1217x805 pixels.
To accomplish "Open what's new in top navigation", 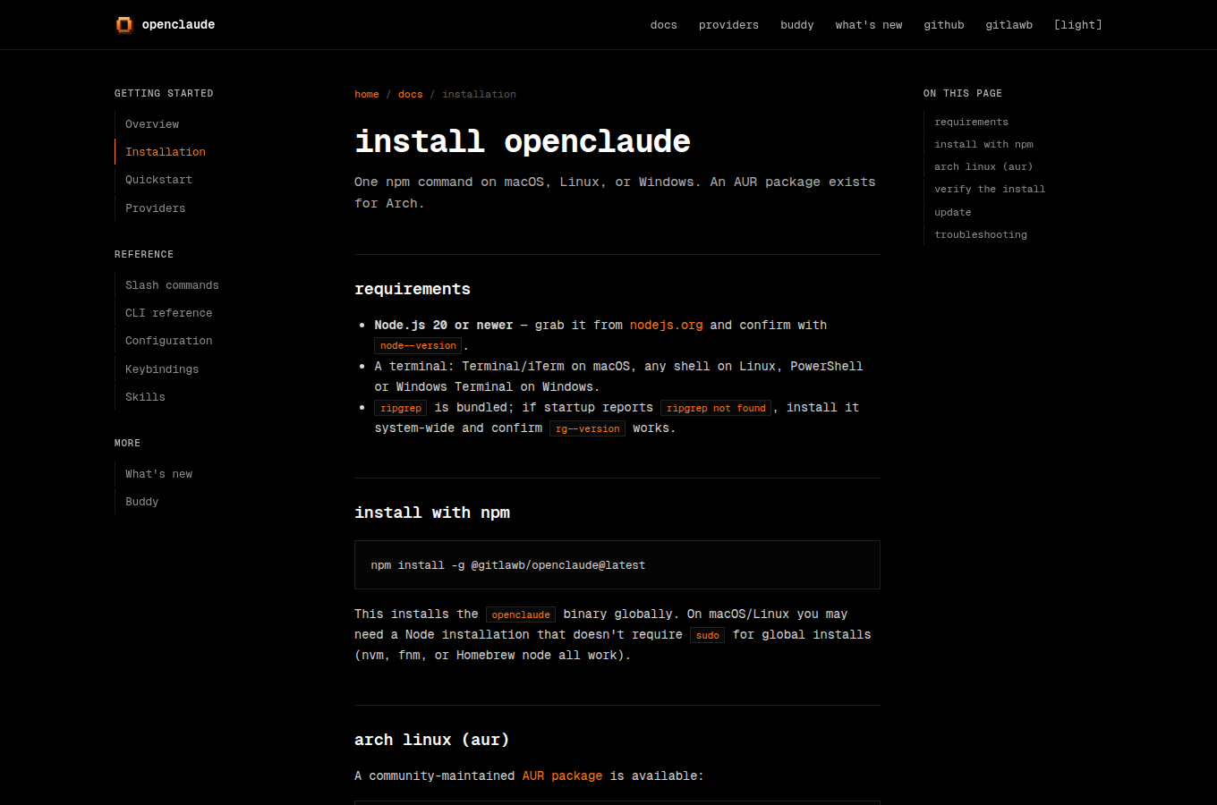I will (869, 25).
